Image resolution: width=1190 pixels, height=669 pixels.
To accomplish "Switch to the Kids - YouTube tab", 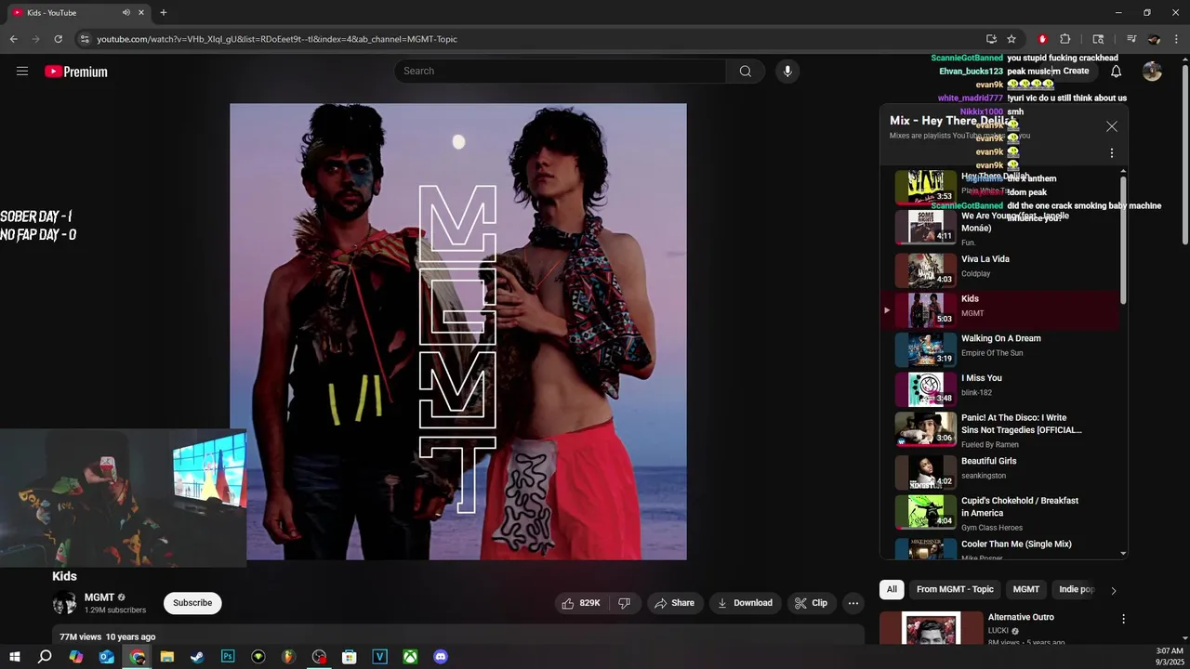I will [x=76, y=13].
